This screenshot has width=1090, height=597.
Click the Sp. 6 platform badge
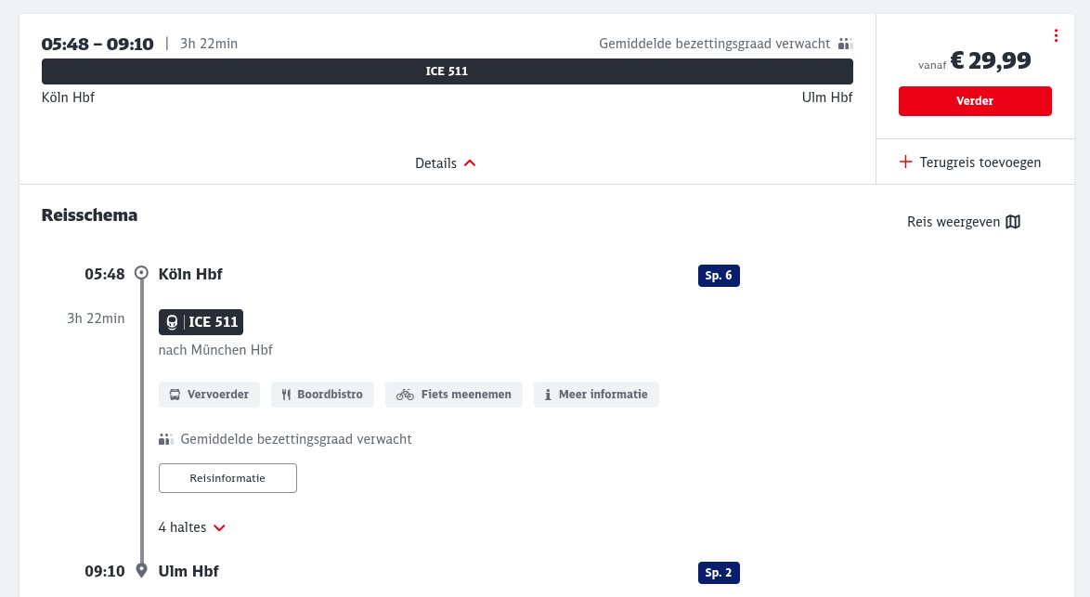[719, 276]
